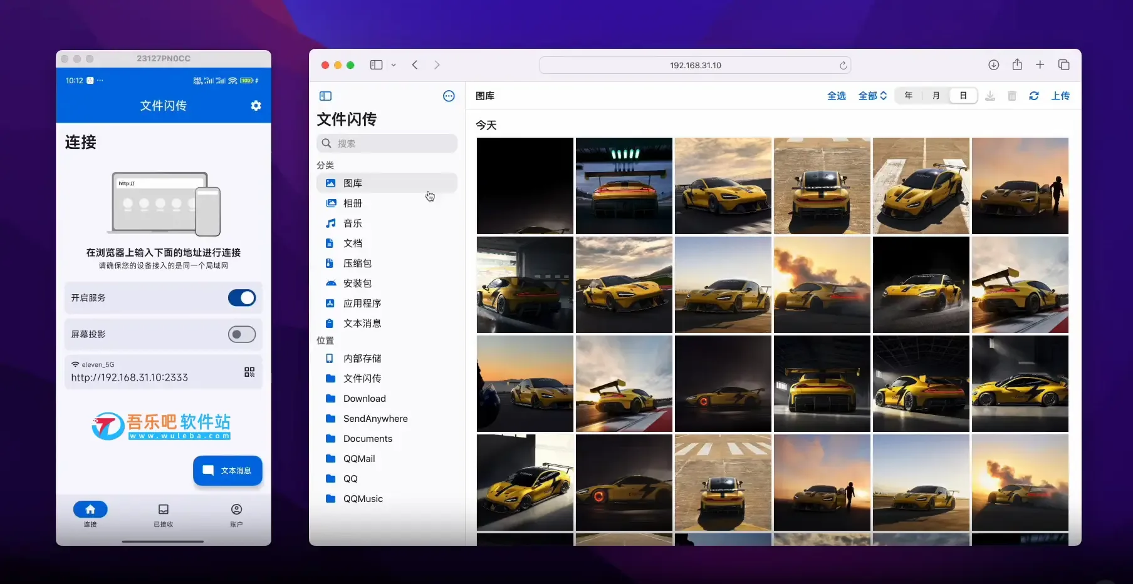Open QQMusic folder
Screen dimensions: 1133x584
(387, 499)
